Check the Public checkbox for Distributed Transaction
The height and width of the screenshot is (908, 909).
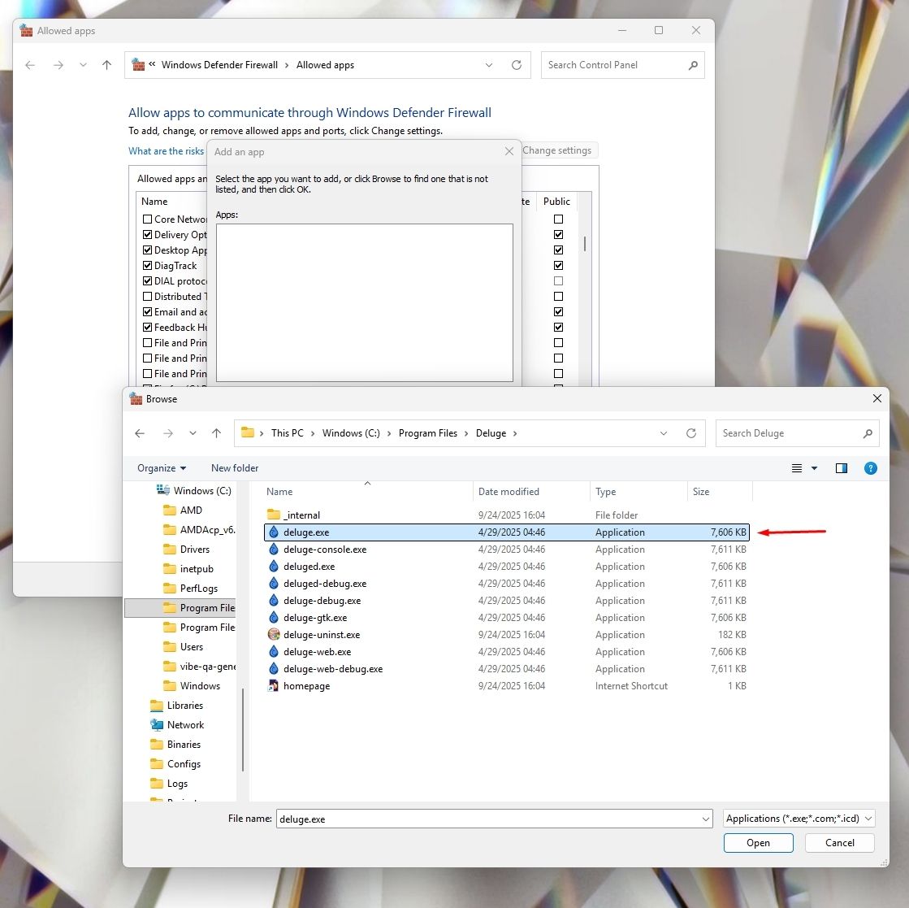(558, 296)
